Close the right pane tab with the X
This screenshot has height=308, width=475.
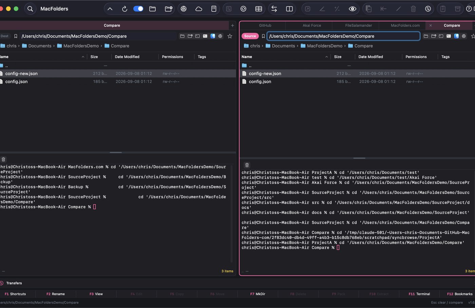pyautogui.click(x=431, y=25)
